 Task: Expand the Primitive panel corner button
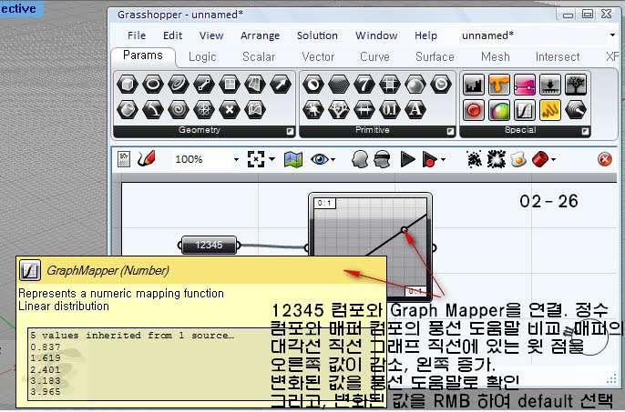(x=450, y=131)
